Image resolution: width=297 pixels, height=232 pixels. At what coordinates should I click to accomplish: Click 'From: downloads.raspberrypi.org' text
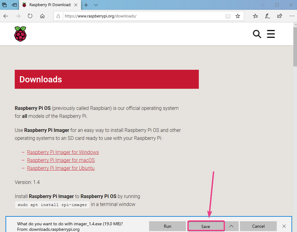[x=48, y=229]
